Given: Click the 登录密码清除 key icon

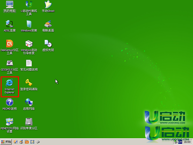Looking at the screenshot, I should 29,85.
